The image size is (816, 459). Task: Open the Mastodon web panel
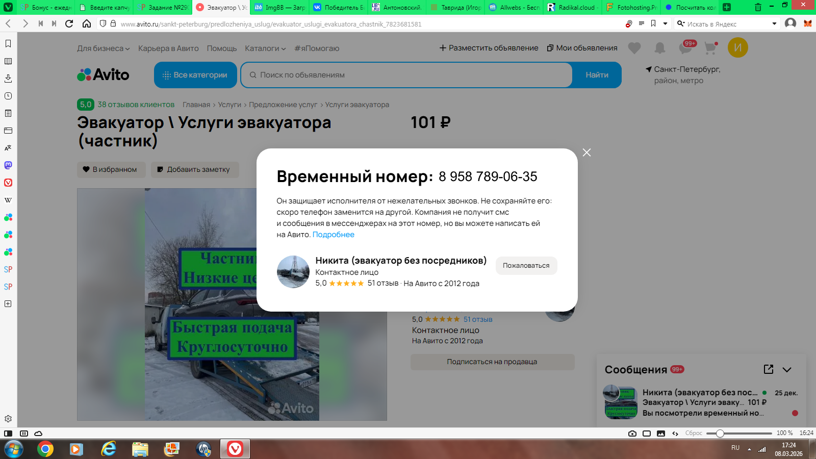tap(8, 165)
